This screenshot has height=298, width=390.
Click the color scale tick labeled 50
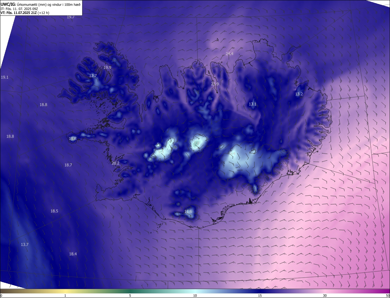pyautogui.click(x=388, y=296)
